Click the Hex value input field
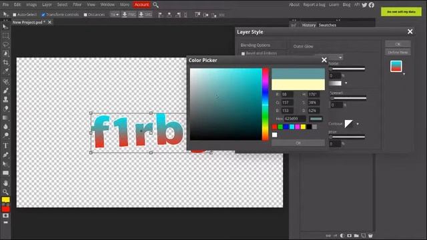This screenshot has width=427, height=240. 295,119
